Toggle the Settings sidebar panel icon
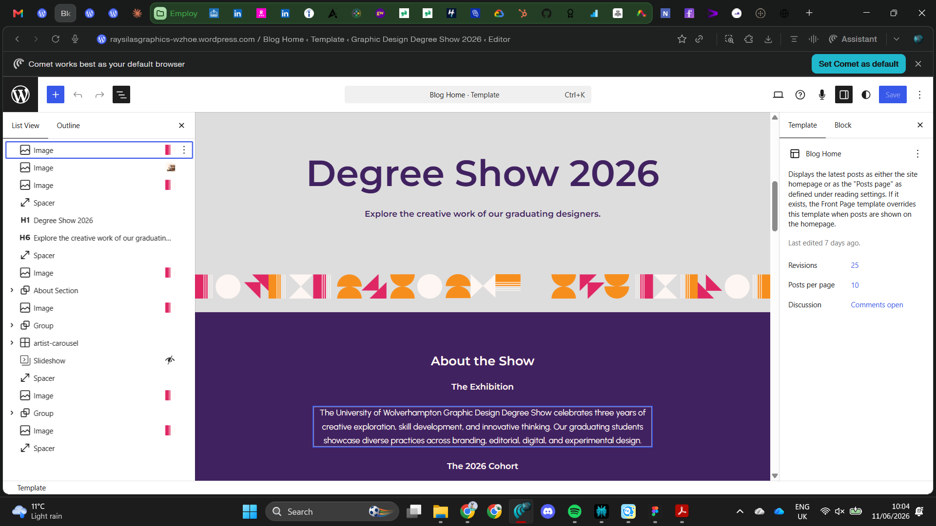 click(844, 94)
